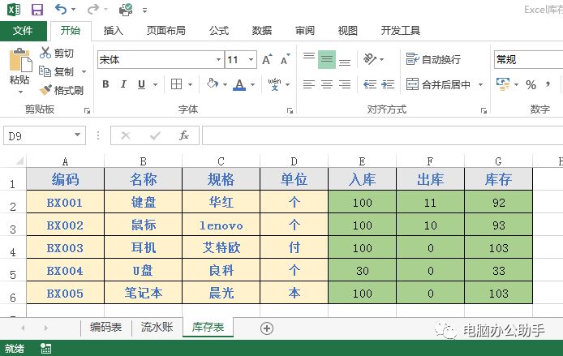This screenshot has width=563, height=356.
Task: Toggle 自动换行 wrap text
Action: [x=433, y=59]
